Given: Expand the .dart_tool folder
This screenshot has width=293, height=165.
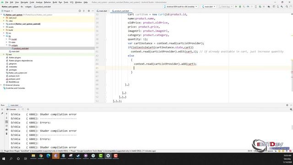Looking at the screenshot, I should point(4,18).
